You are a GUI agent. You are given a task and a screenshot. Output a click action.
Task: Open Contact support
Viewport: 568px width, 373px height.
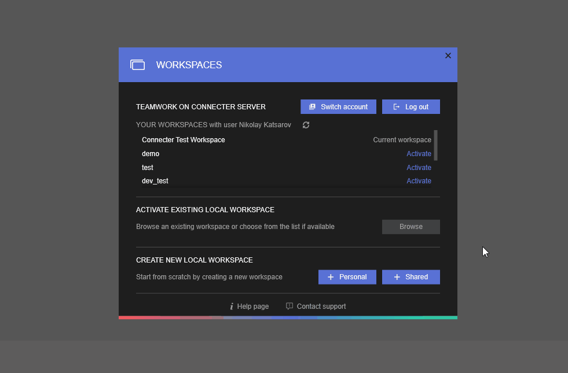(x=321, y=306)
